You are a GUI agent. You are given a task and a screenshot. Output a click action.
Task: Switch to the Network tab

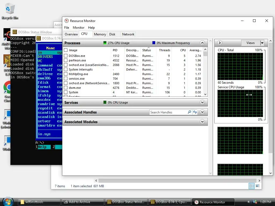128,34
